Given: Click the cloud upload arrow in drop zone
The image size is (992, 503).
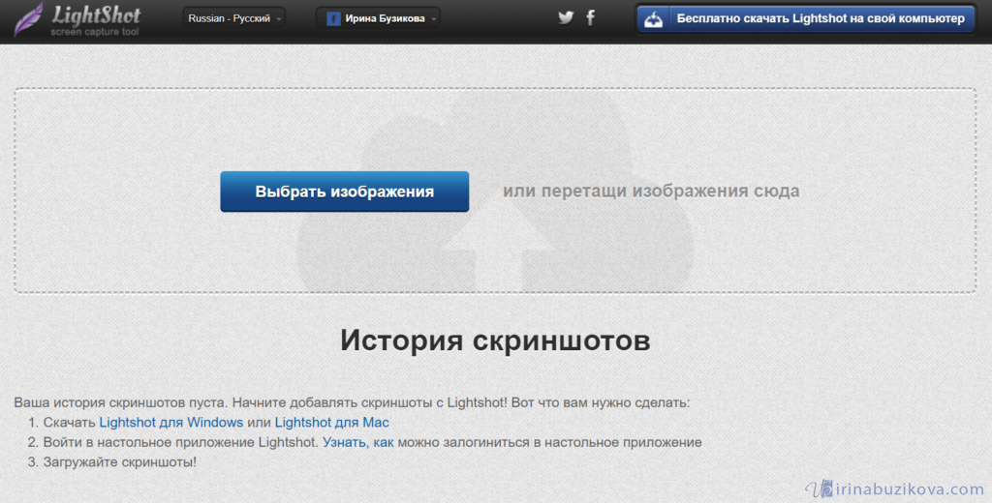Looking at the screenshot, I should (495, 242).
